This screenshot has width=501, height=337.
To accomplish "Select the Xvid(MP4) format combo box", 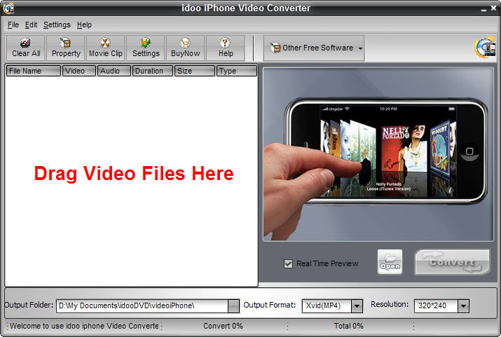I will tap(332, 306).
